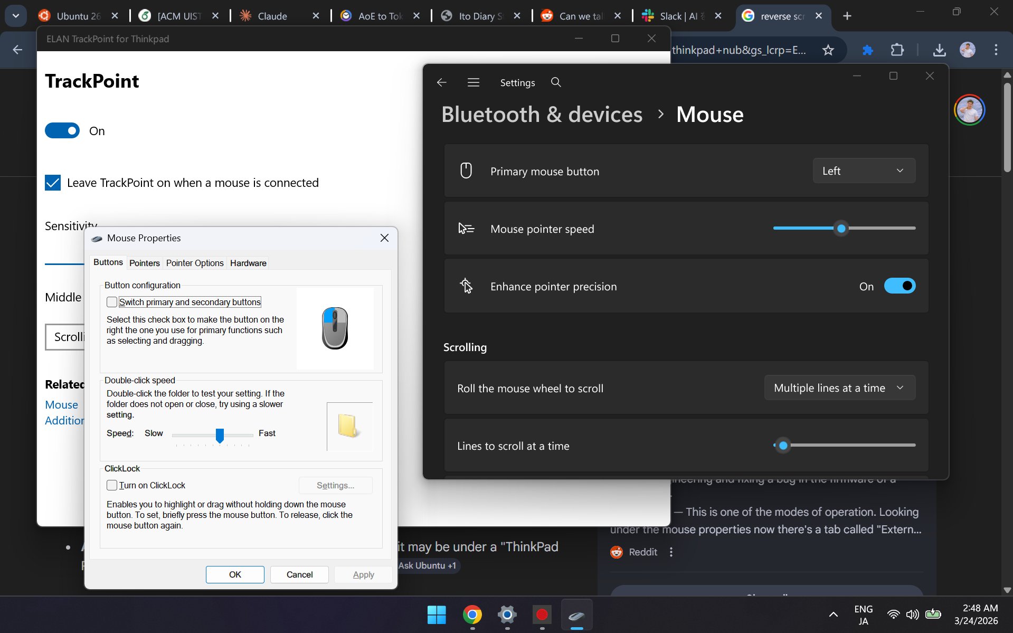The width and height of the screenshot is (1013, 633).
Task: Adjust Lines to scroll at a time slider
Action: [844, 445]
